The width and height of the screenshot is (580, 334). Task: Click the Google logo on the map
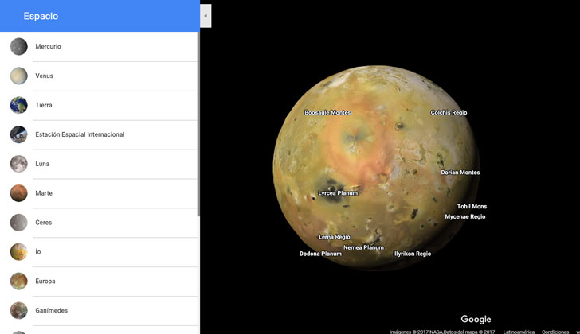[x=476, y=319]
